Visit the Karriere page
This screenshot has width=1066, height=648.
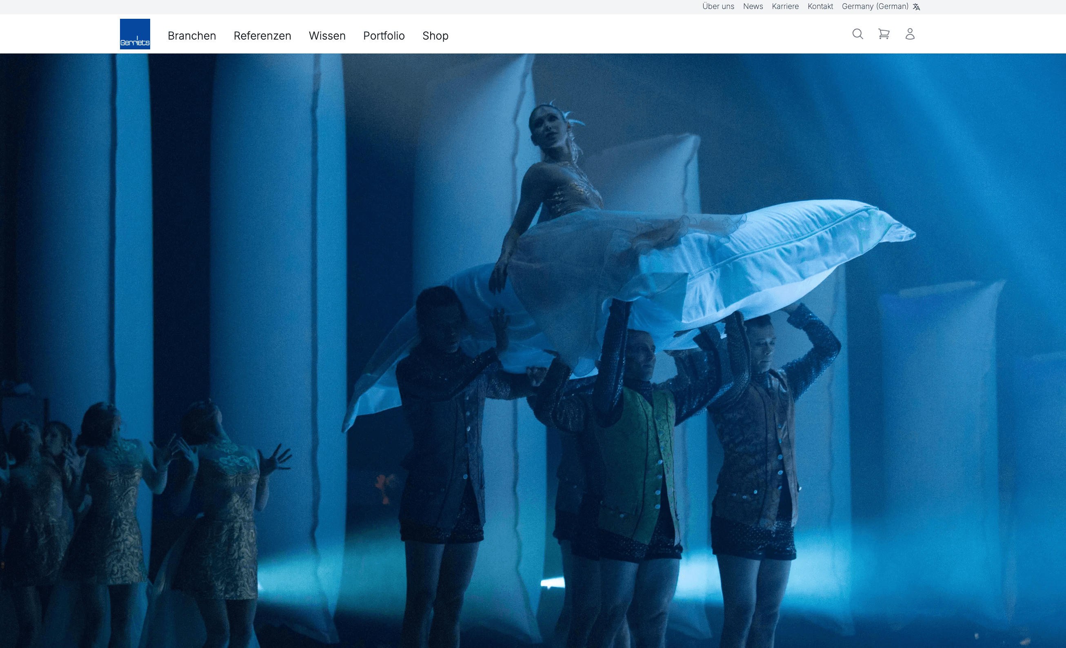785,7
